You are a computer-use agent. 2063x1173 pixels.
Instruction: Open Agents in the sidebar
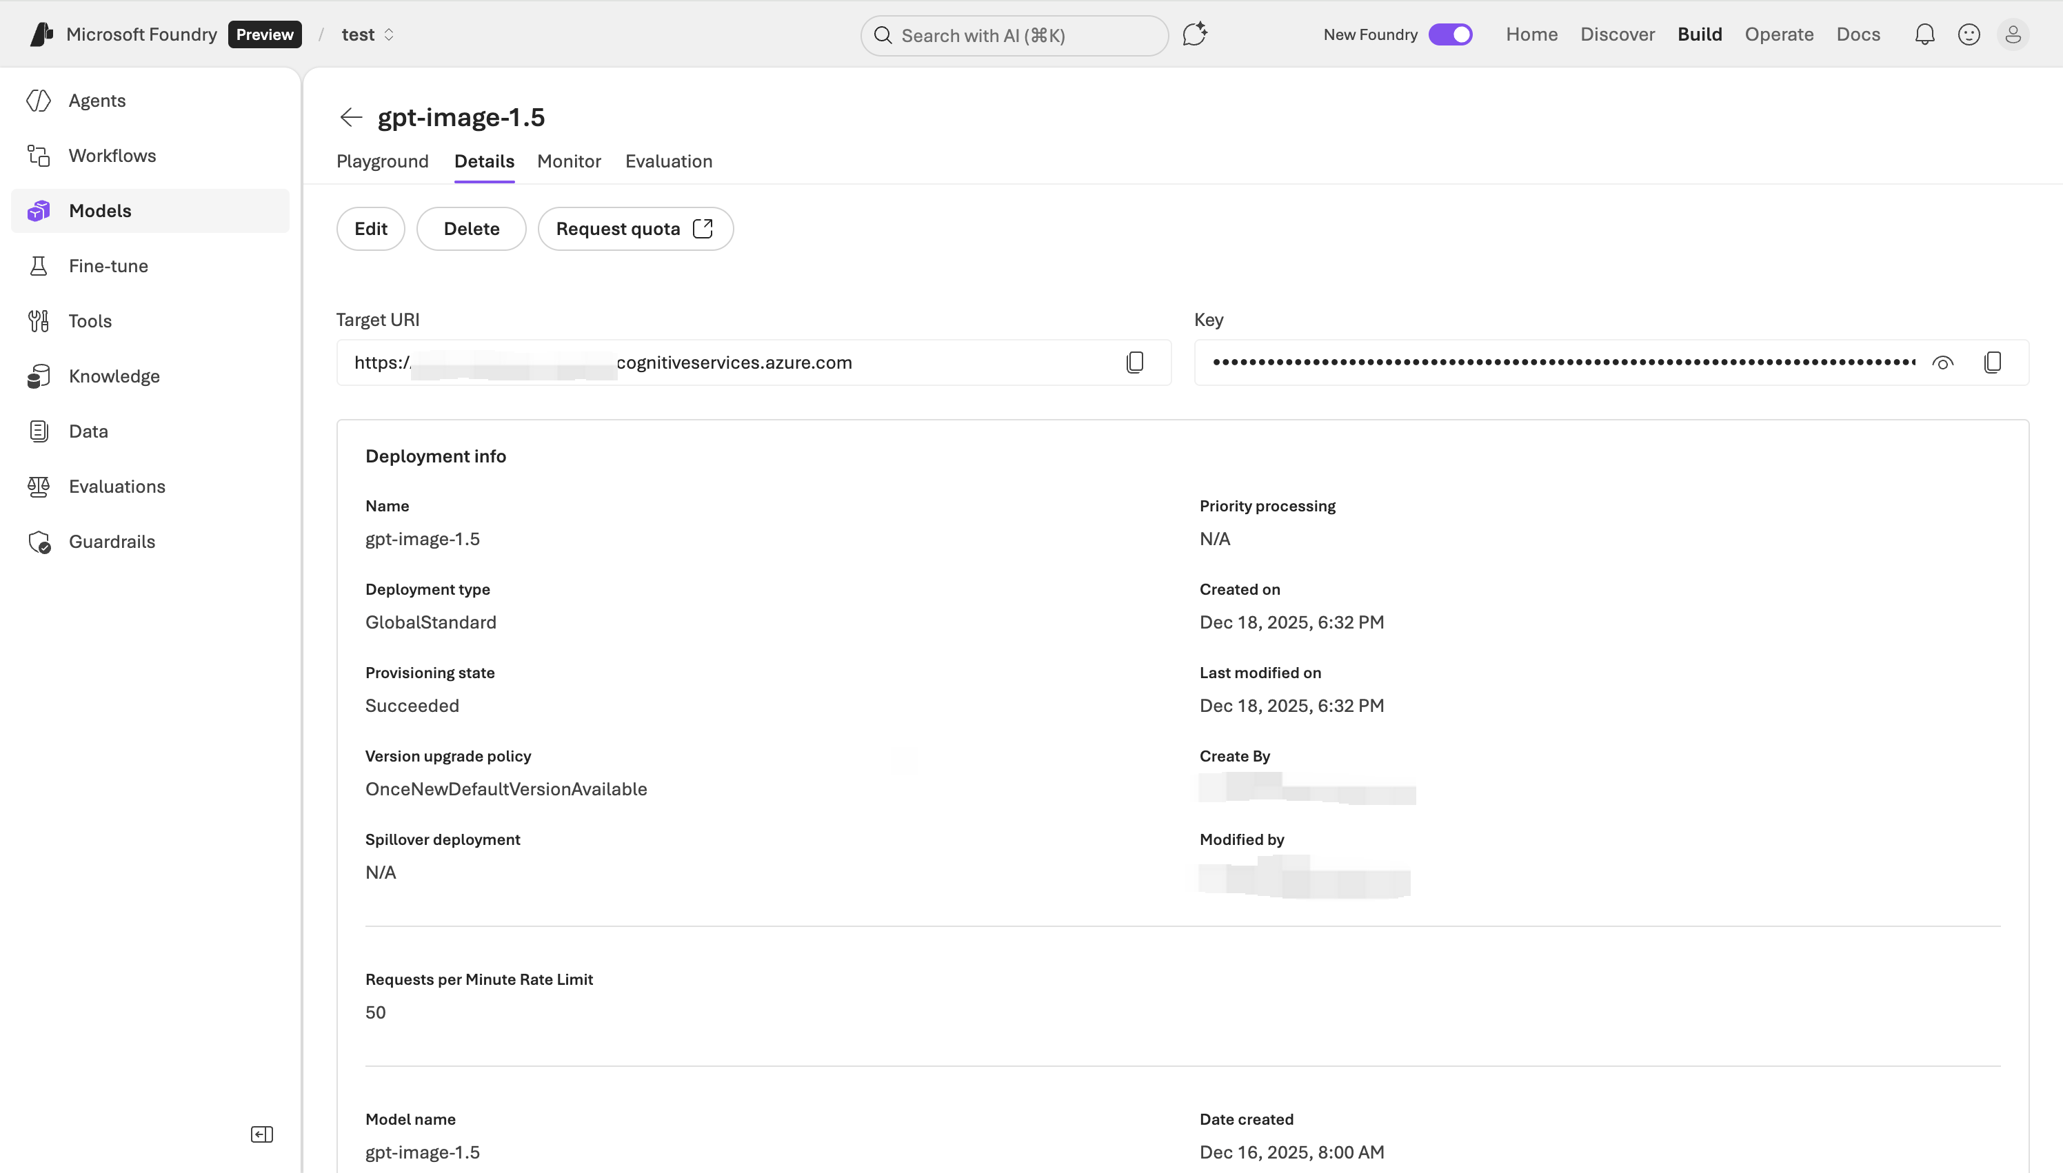[x=97, y=101]
